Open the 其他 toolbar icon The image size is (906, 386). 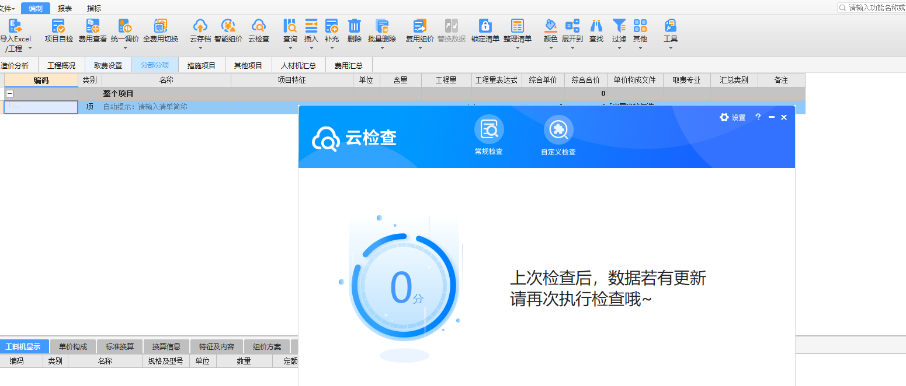click(x=640, y=26)
